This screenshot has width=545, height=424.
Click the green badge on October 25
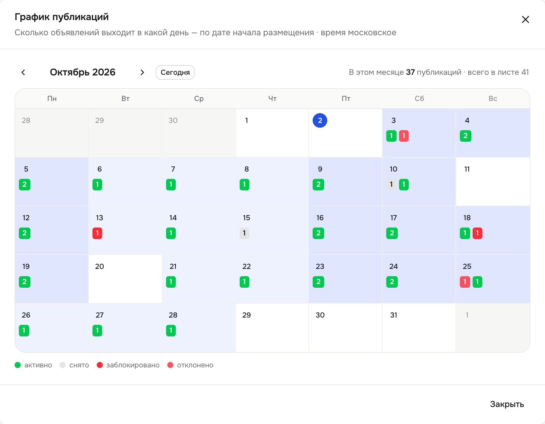(477, 282)
